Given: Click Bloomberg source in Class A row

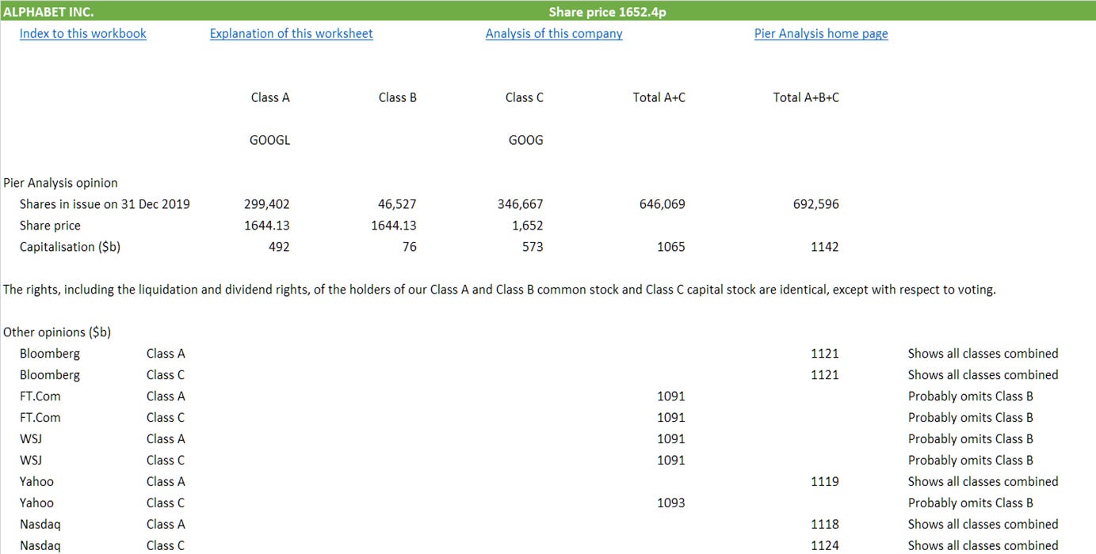Looking at the screenshot, I should tap(50, 354).
